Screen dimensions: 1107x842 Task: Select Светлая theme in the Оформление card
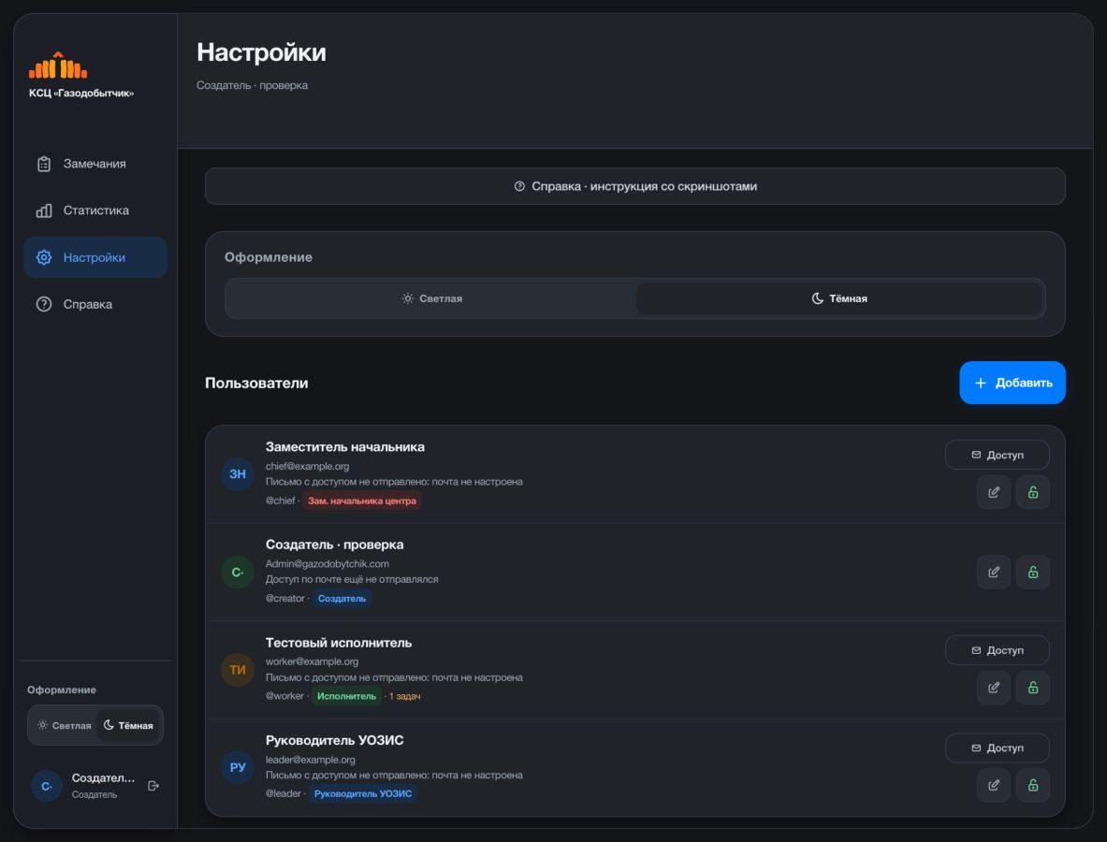pos(431,298)
